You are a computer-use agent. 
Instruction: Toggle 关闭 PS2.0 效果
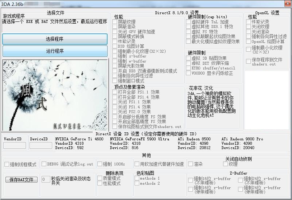click(x=115, y=112)
